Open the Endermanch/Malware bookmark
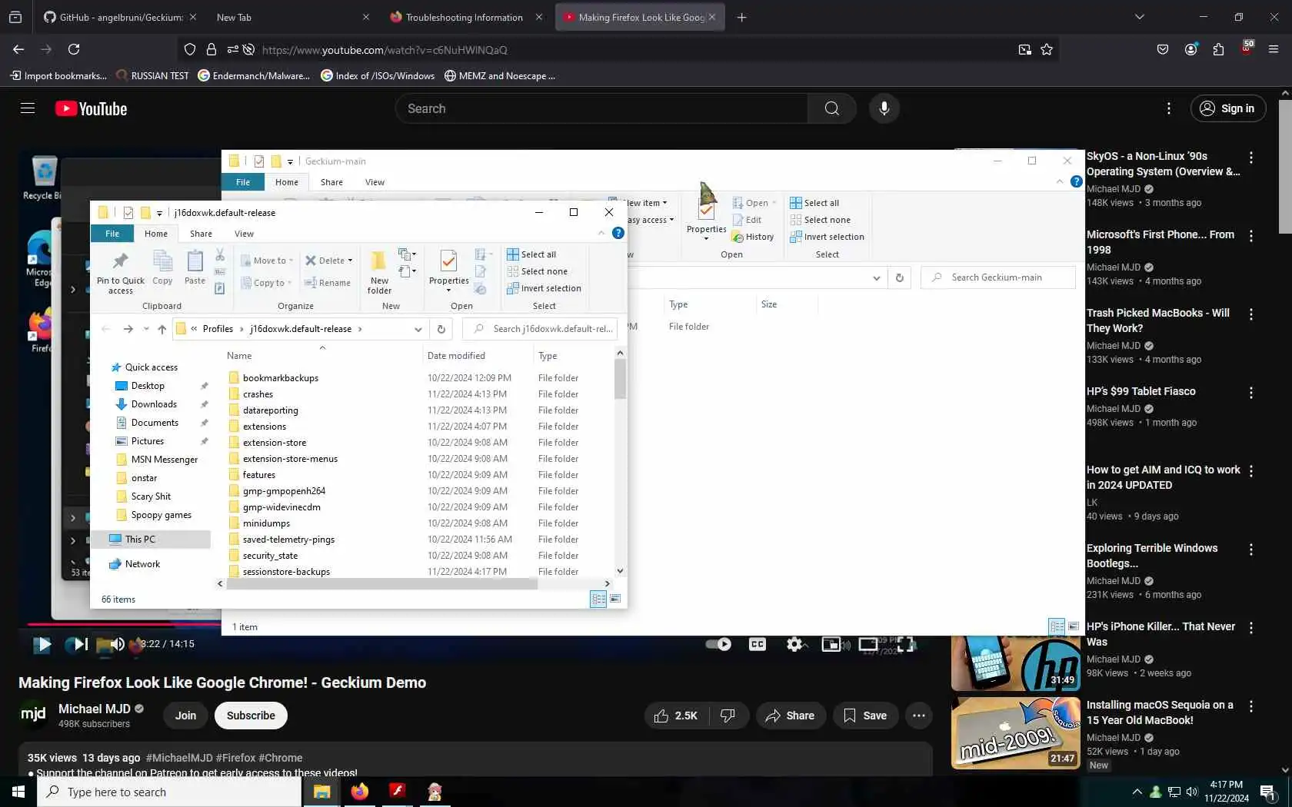The image size is (1292, 807). pos(255,75)
